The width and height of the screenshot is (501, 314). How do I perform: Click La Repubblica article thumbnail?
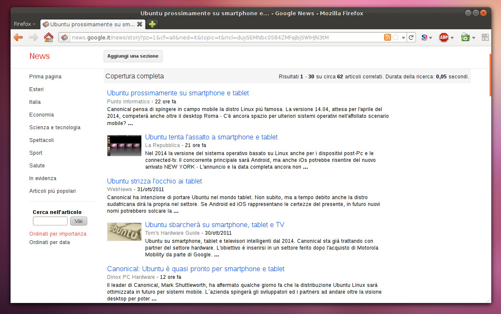click(124, 146)
